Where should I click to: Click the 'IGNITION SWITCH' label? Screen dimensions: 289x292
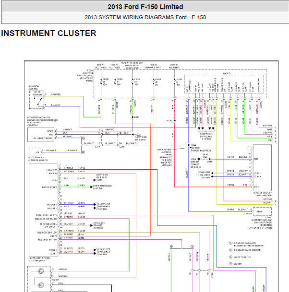click(34, 88)
